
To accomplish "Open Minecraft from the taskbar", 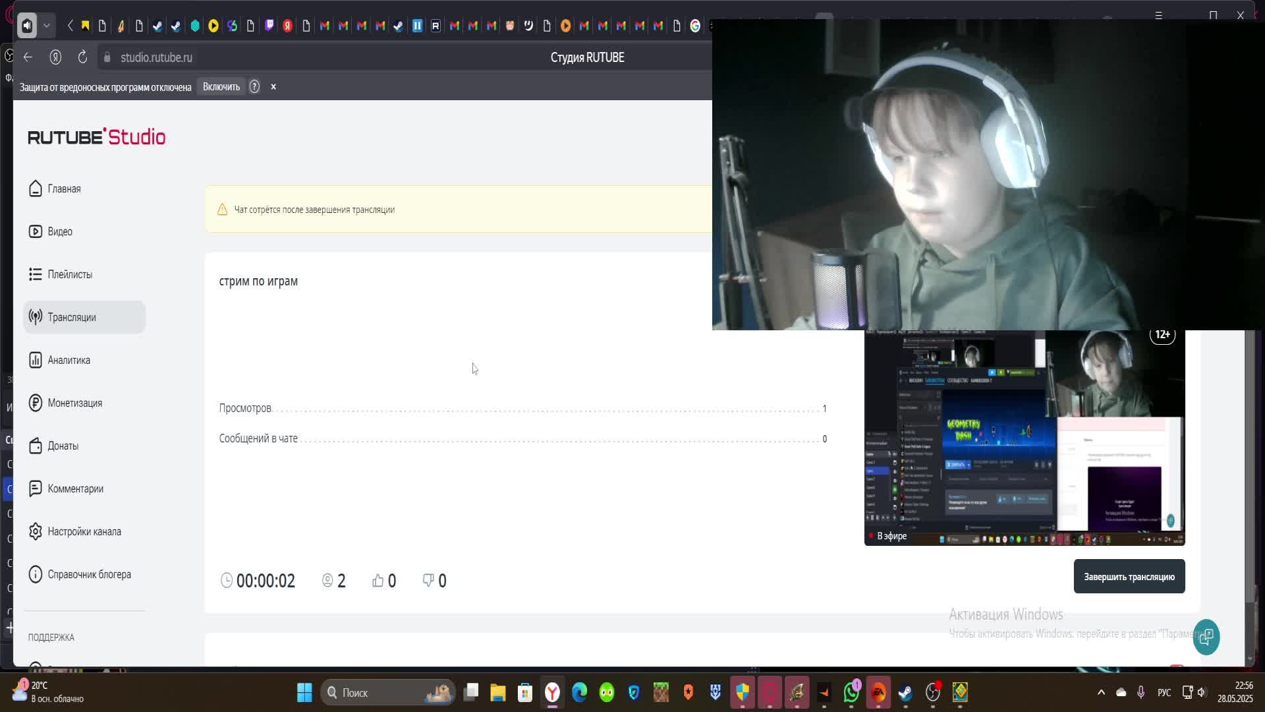I will point(661,692).
